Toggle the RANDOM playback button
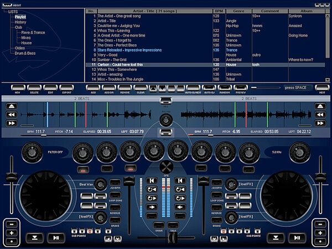Image resolution: width=332 pixels, height=249 pixels. coord(225,87)
